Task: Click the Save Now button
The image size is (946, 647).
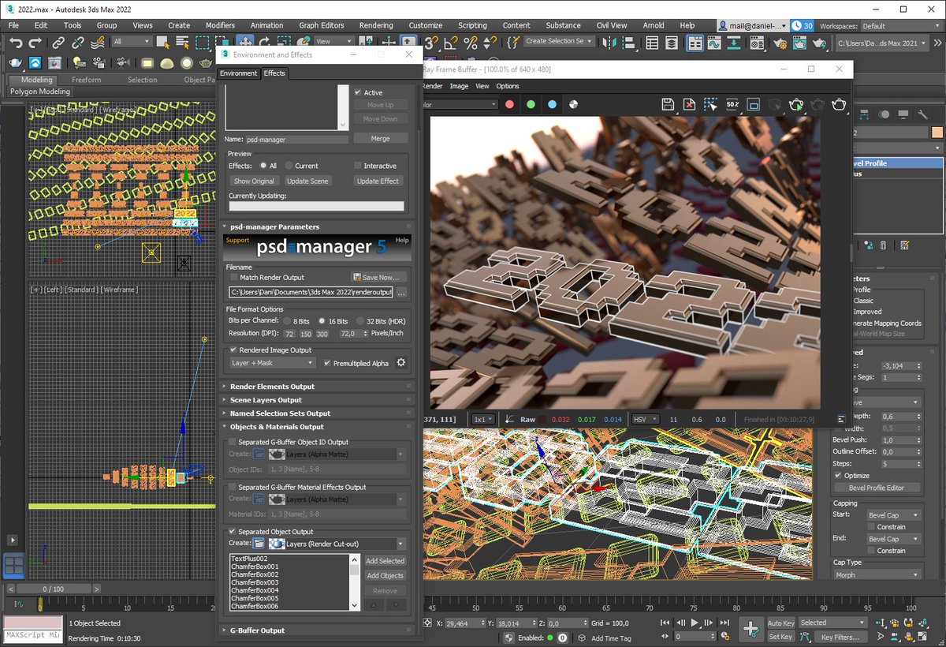Action: [379, 278]
